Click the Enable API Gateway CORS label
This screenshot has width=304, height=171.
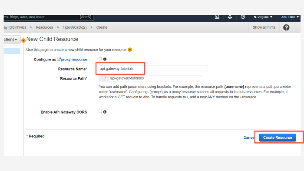(x=64, y=112)
